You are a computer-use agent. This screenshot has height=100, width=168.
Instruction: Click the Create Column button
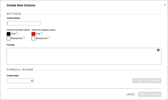pos(150,94)
